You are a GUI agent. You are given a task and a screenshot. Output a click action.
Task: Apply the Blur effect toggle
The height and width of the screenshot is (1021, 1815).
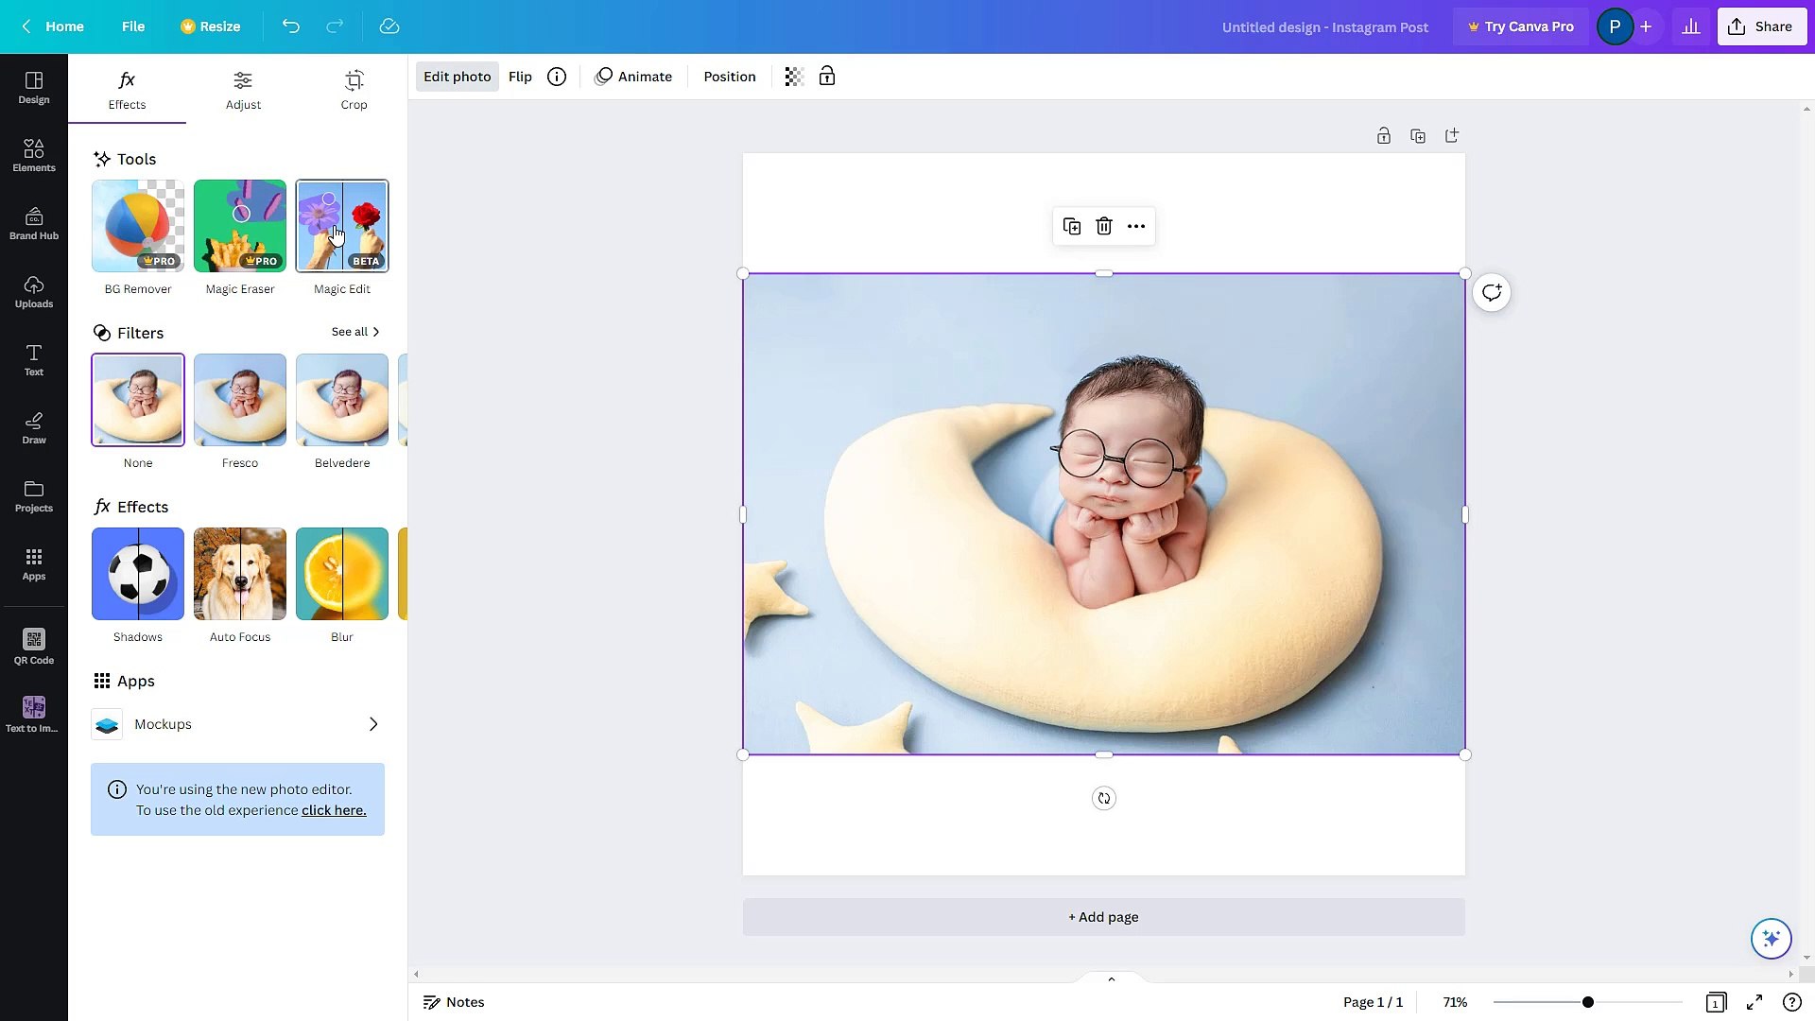point(341,574)
